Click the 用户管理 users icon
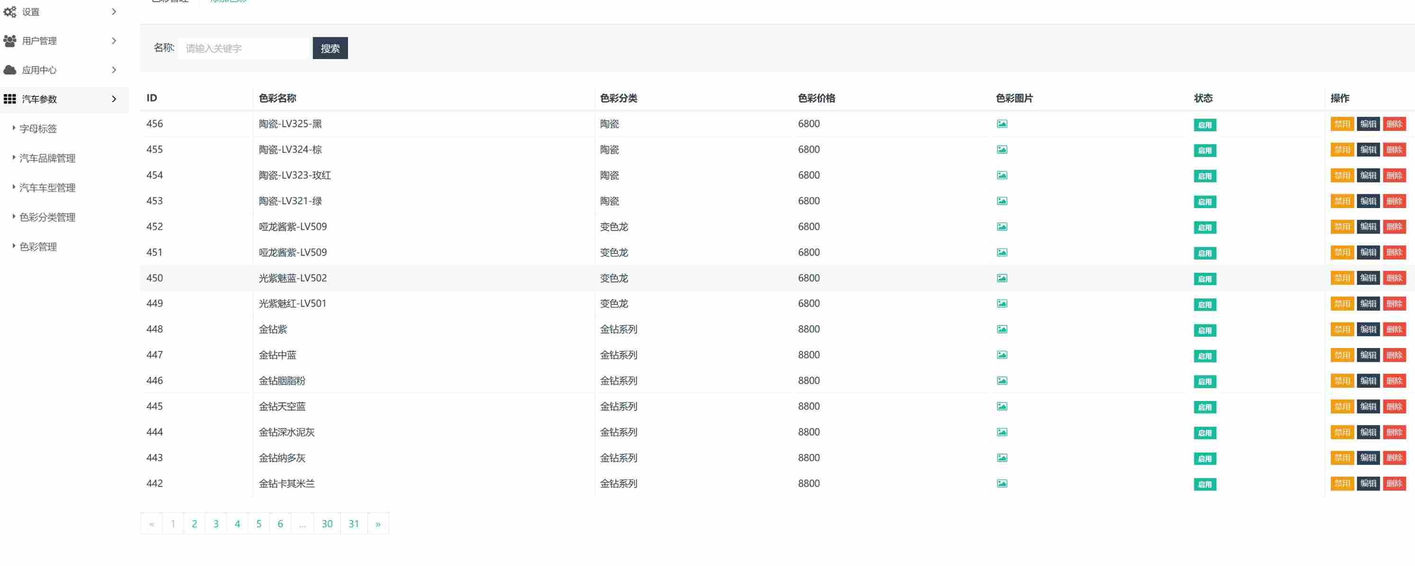Image resolution: width=1415 pixels, height=566 pixels. point(10,41)
